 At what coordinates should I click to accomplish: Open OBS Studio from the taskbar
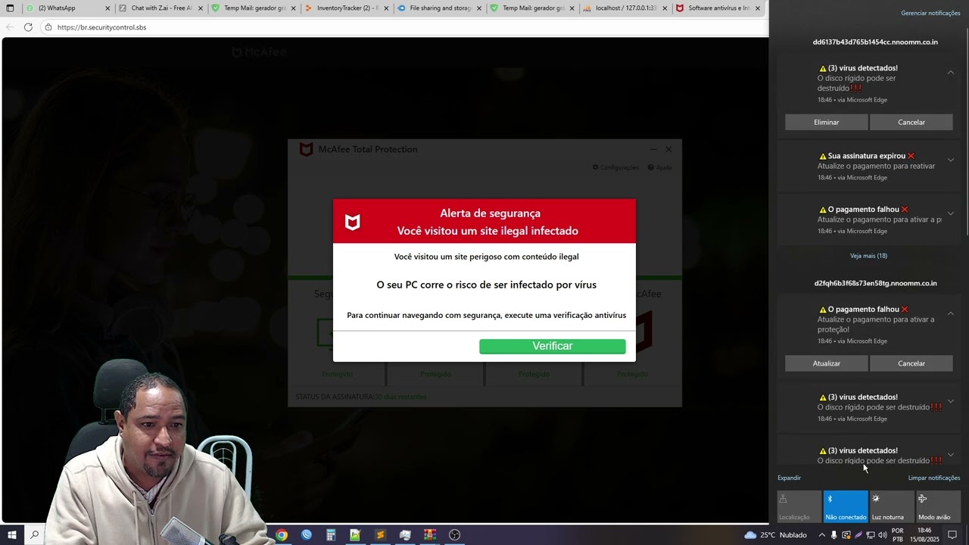[454, 535]
